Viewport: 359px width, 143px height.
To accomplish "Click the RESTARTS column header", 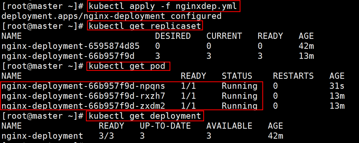I will (293, 76).
